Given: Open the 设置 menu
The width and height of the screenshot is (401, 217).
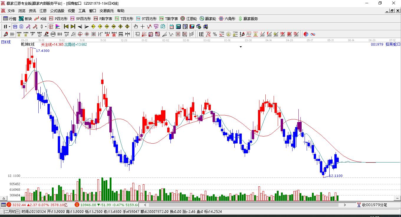Looking at the screenshot, I should tap(71, 11).
